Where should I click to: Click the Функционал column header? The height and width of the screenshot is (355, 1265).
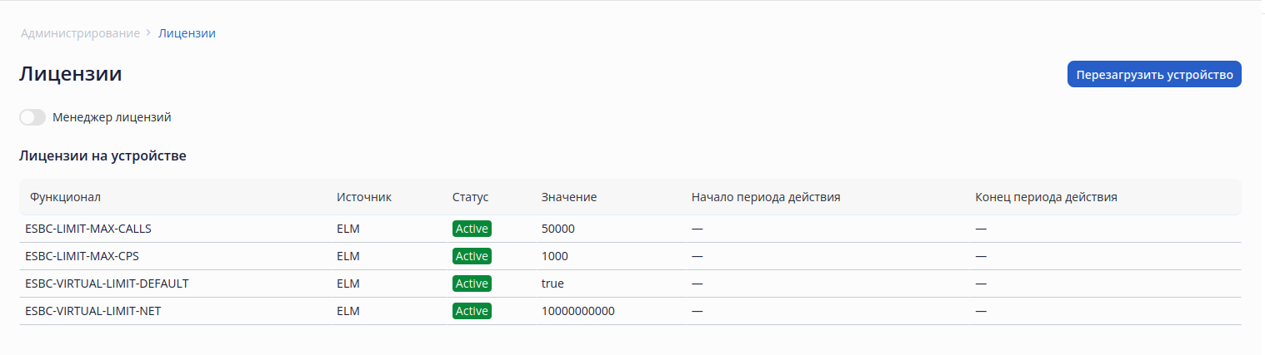point(65,197)
